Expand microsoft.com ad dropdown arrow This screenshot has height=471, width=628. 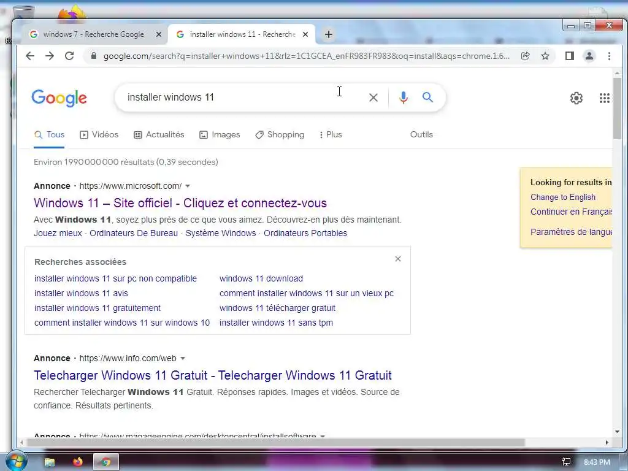(x=188, y=186)
